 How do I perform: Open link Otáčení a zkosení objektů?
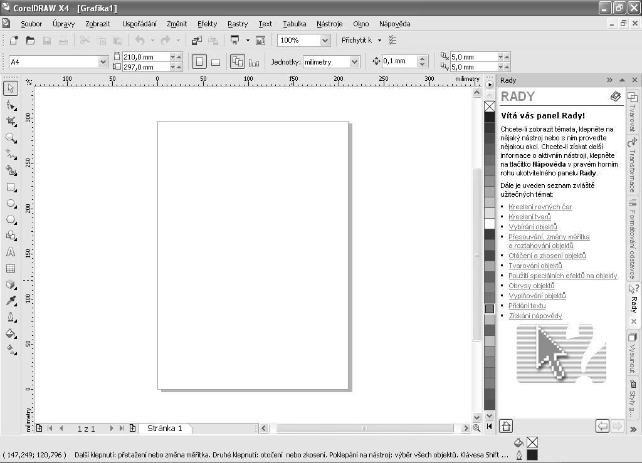pyautogui.click(x=547, y=256)
